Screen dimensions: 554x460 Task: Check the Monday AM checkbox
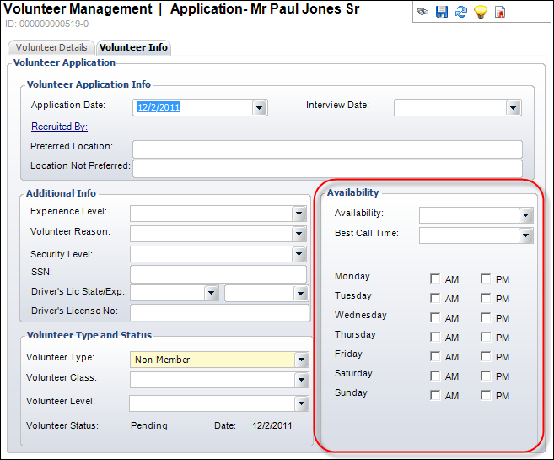click(x=435, y=279)
